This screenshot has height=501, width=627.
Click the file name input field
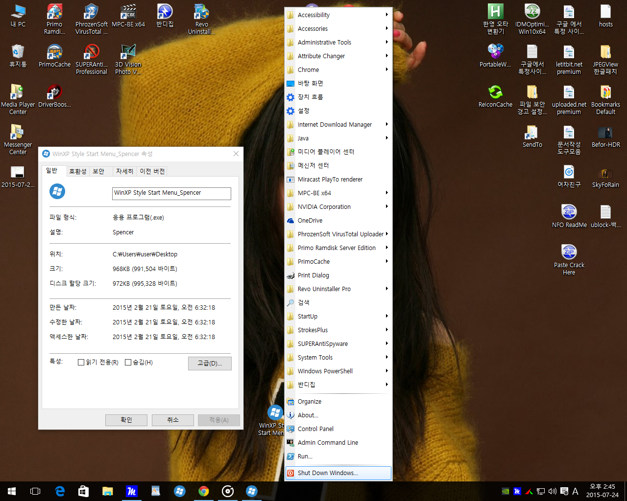[171, 193]
